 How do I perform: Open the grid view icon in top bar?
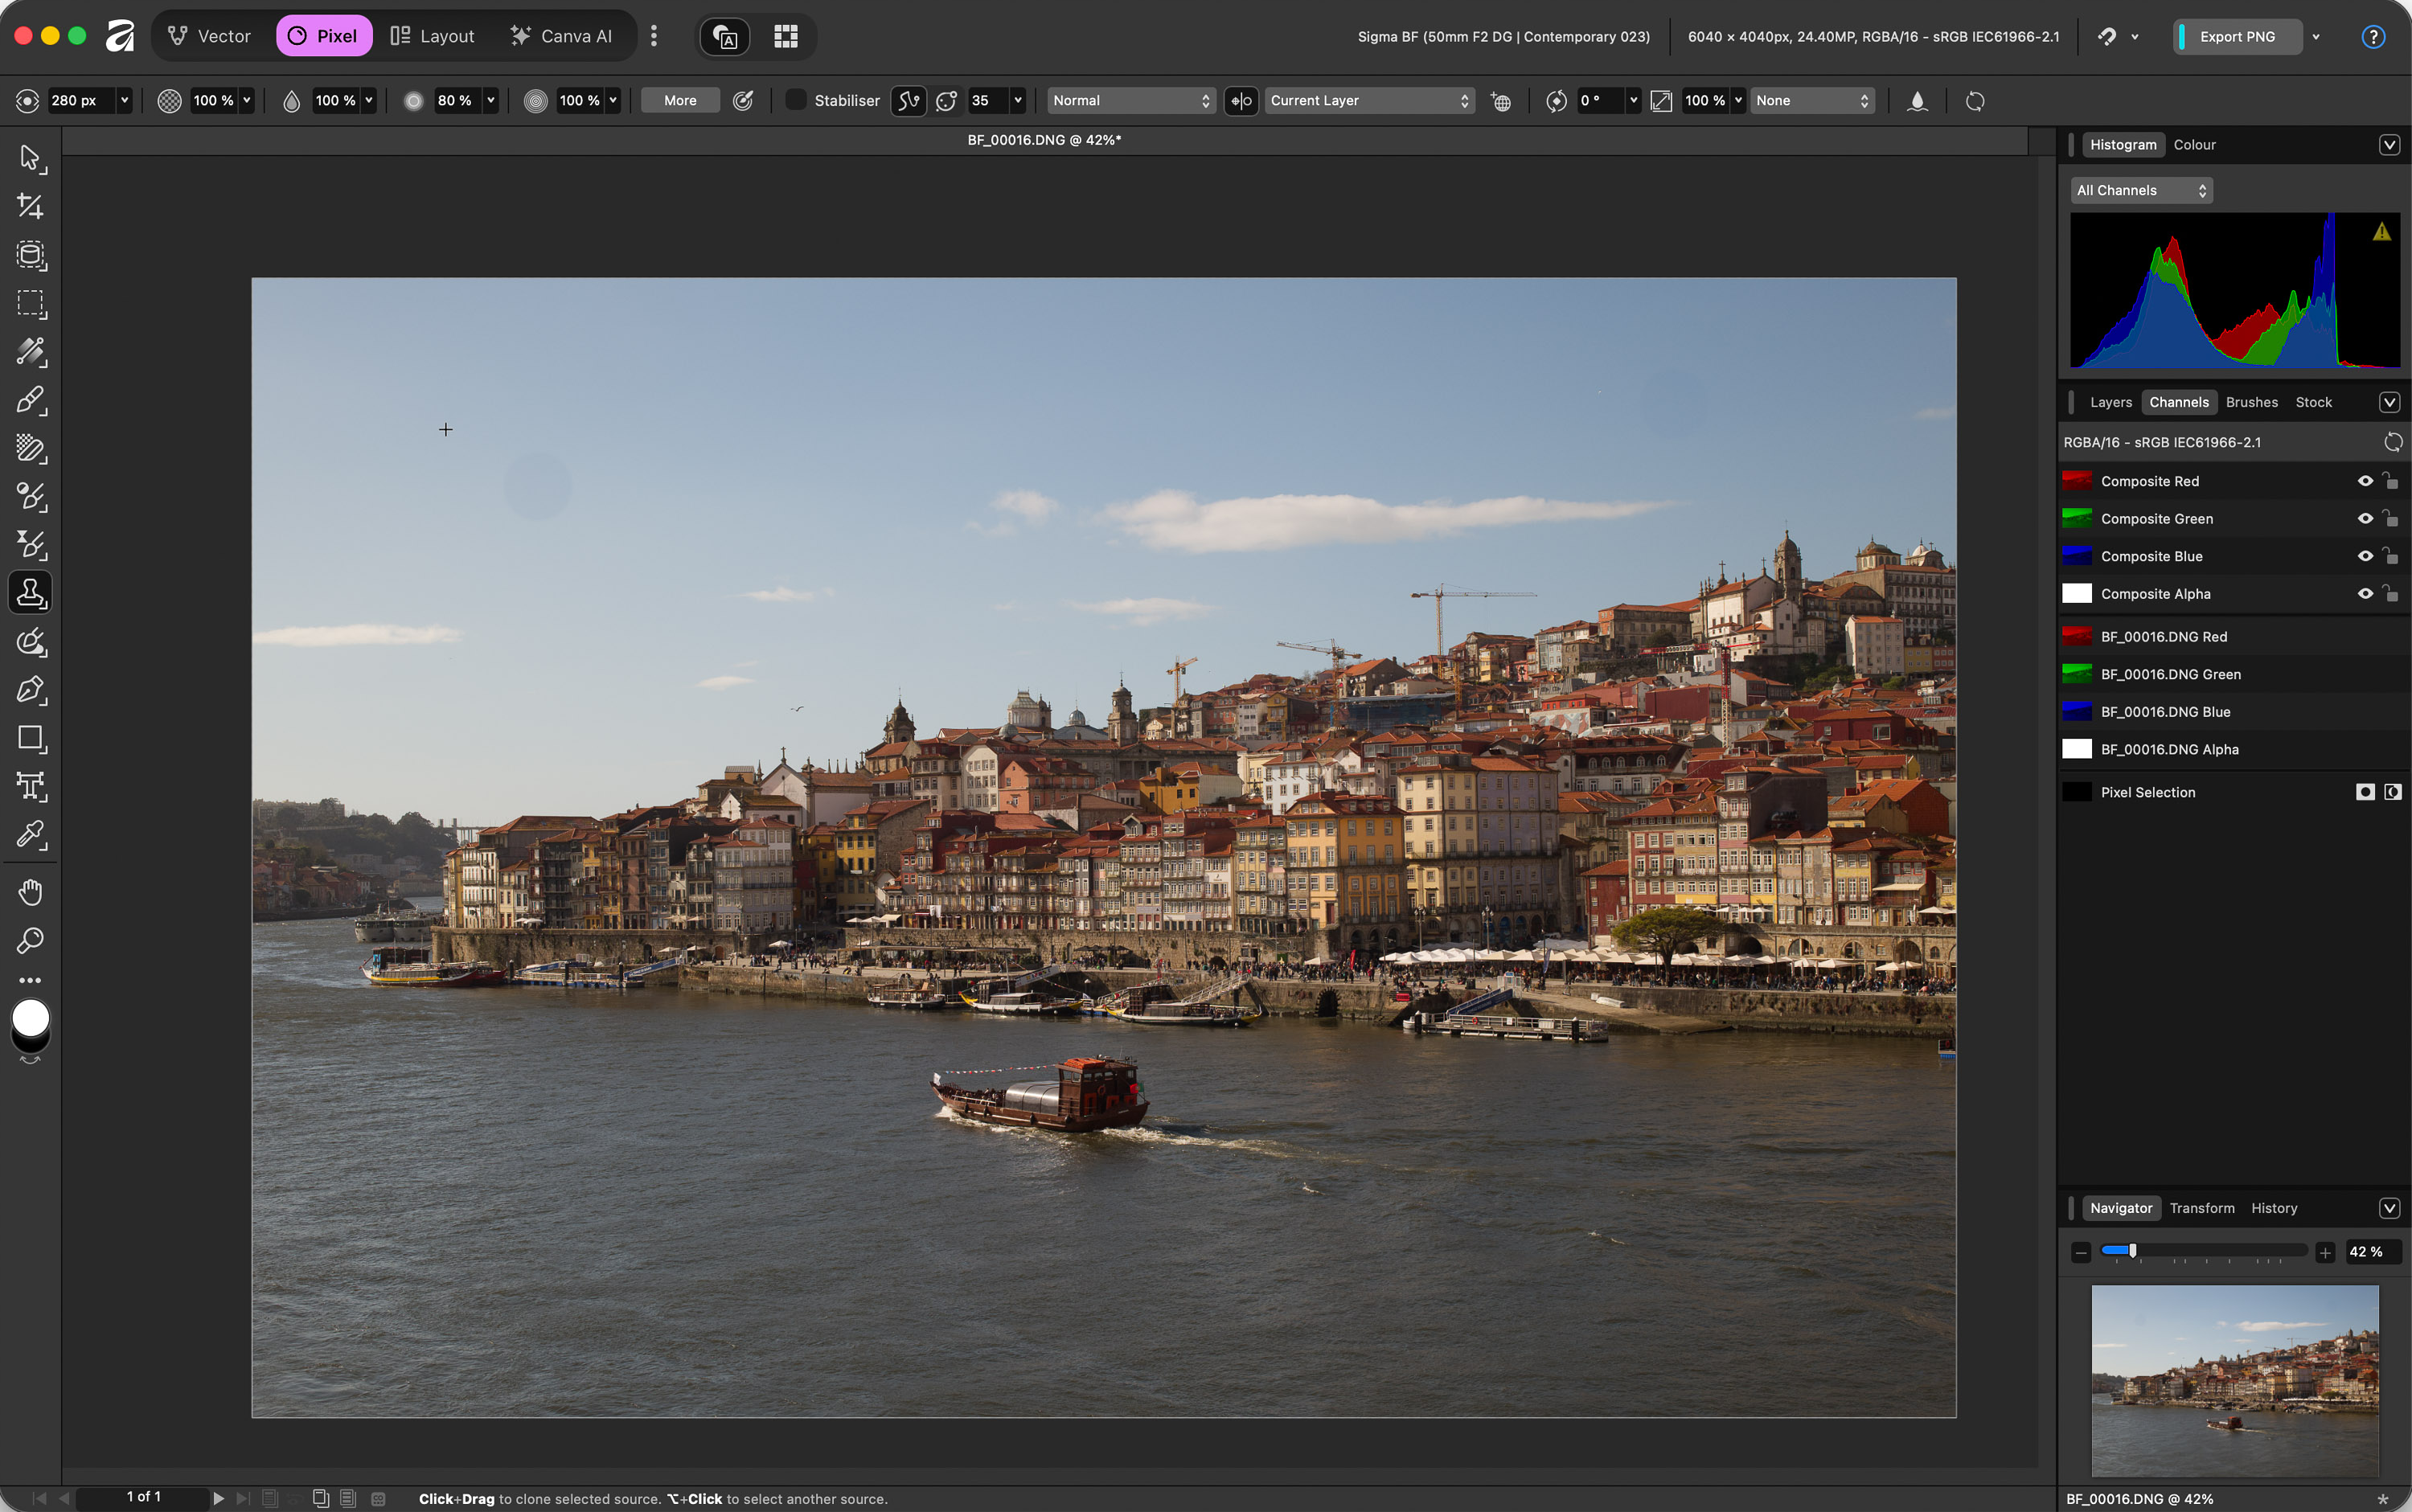[786, 37]
